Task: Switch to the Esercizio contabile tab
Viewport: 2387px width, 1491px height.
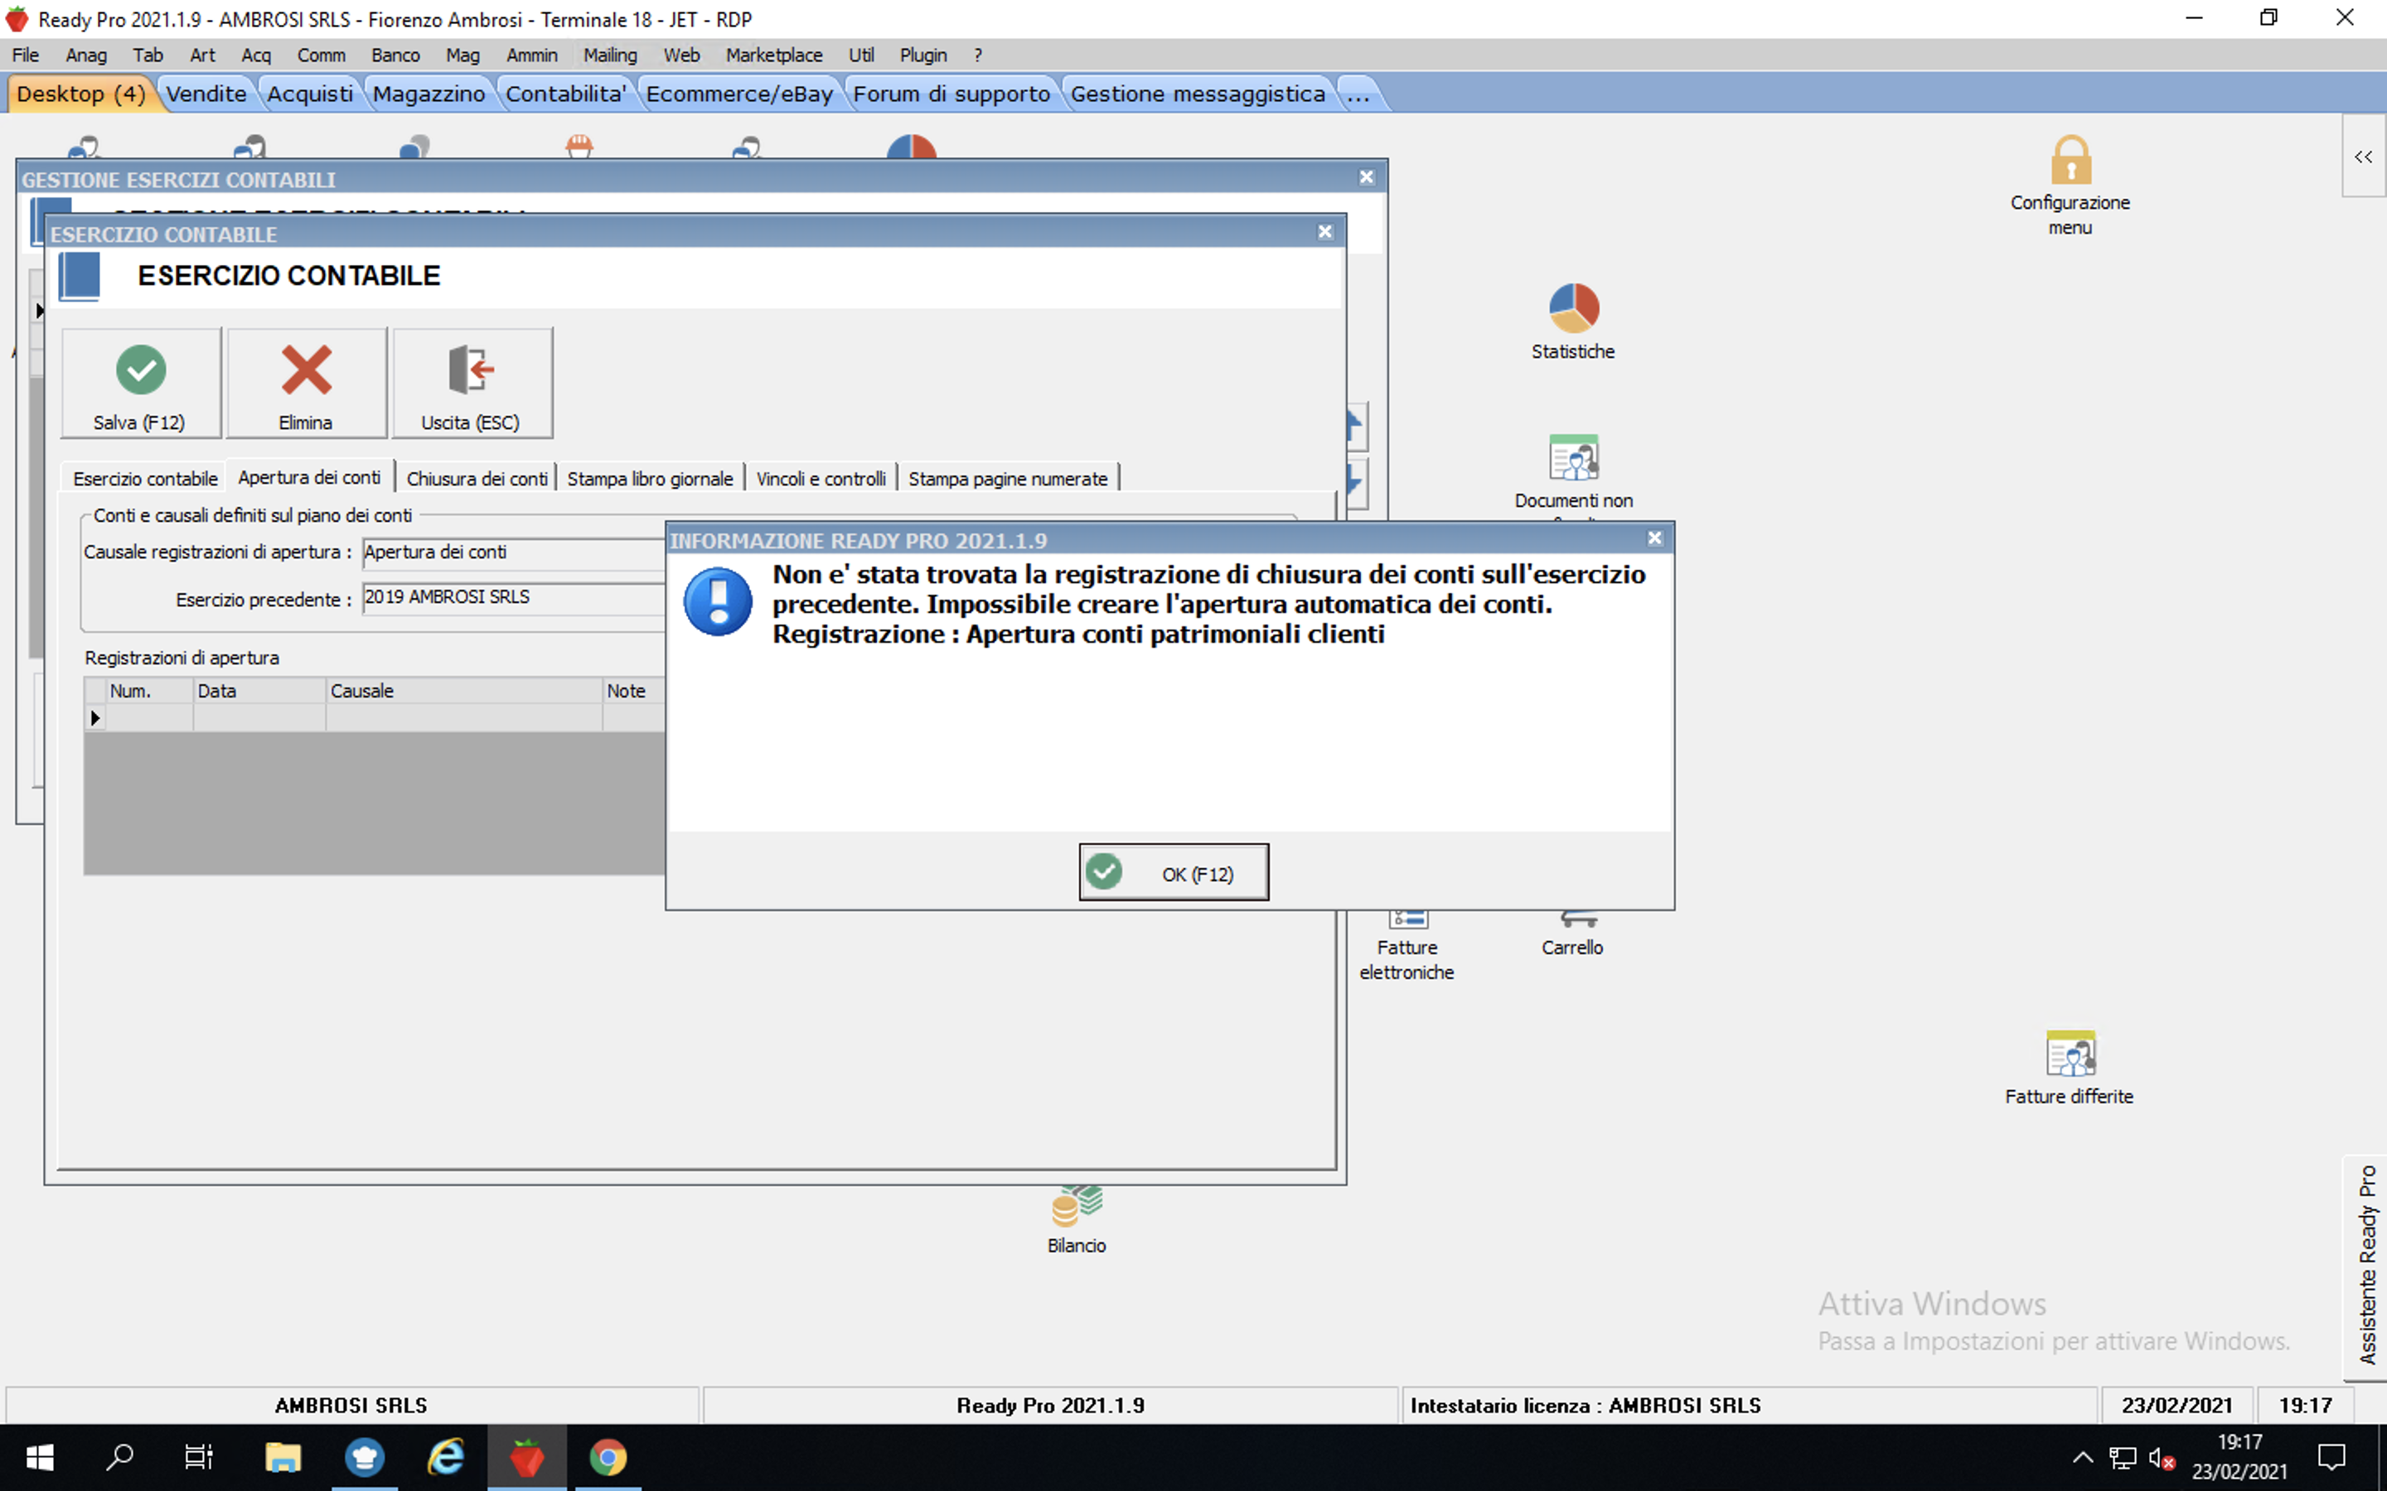Action: tap(145, 478)
